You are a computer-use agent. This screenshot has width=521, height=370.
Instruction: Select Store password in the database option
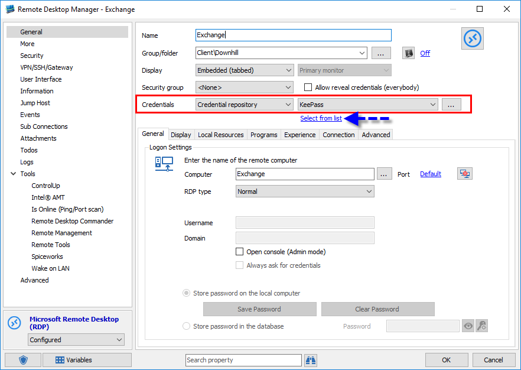pos(187,326)
